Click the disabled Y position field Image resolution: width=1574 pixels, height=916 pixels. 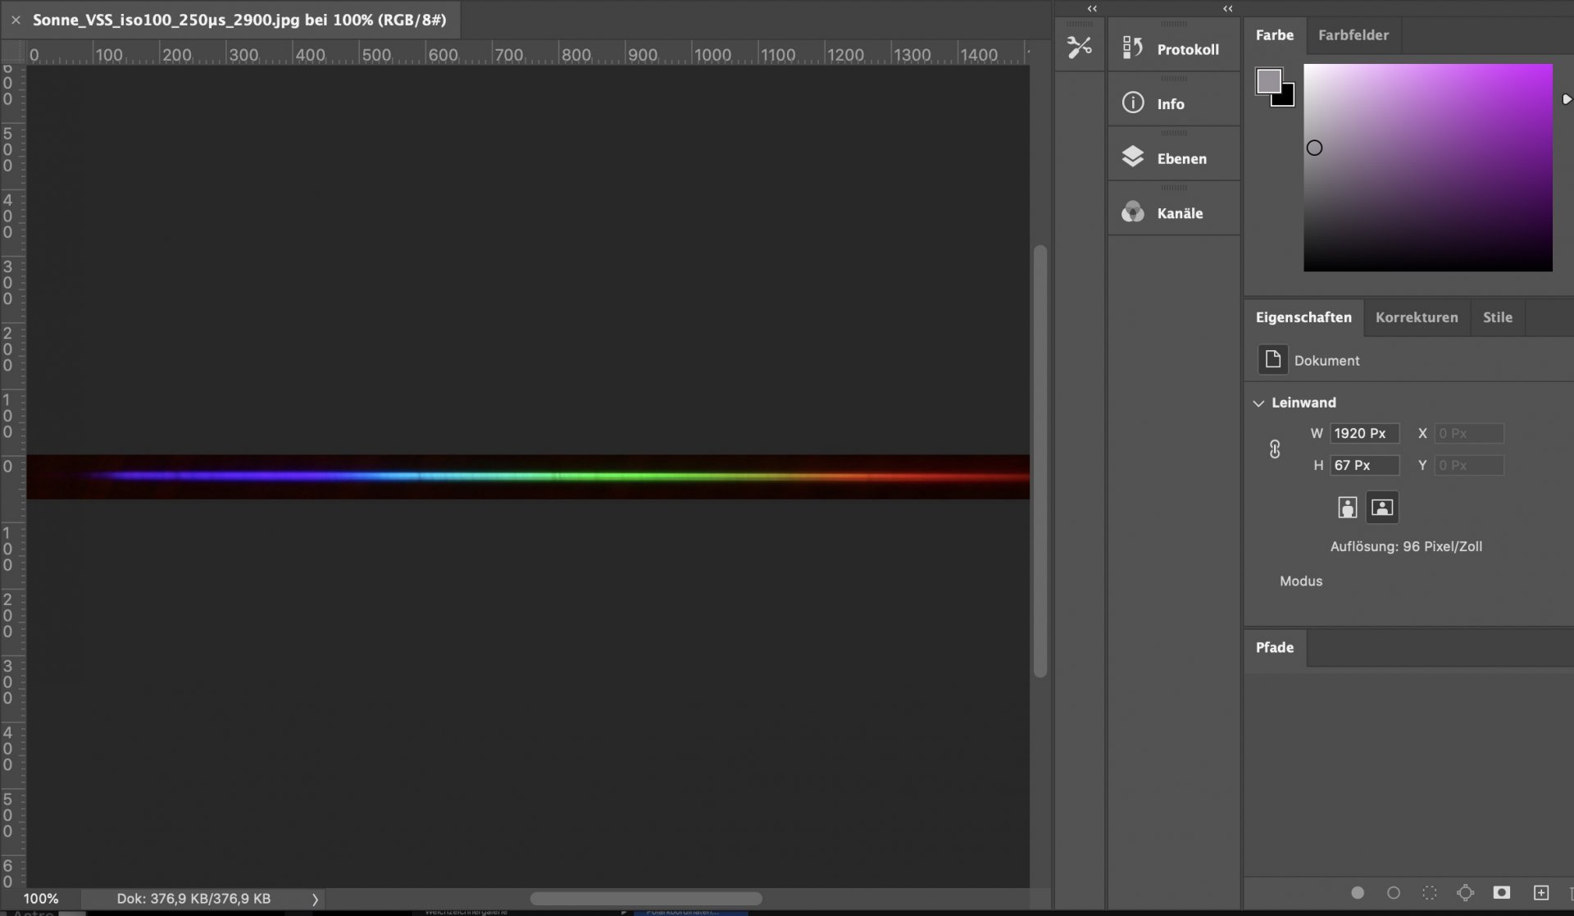[1469, 465]
